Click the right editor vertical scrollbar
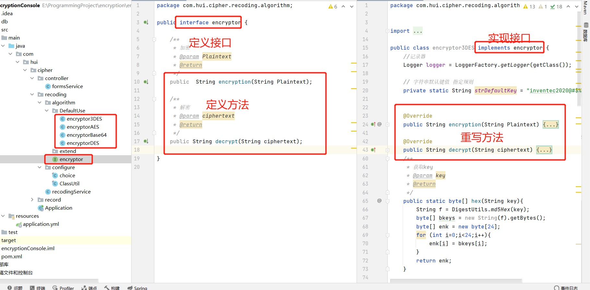This screenshot has width=590, height=290. [x=579, y=65]
